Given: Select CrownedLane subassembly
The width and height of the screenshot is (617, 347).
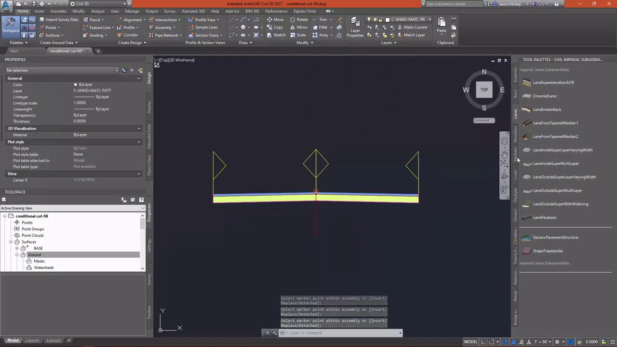Looking at the screenshot, I should (x=544, y=96).
